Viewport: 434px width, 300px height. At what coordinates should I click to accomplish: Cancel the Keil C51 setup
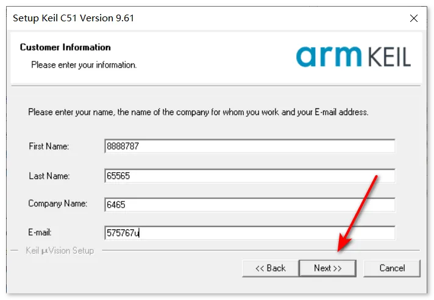tap(392, 268)
